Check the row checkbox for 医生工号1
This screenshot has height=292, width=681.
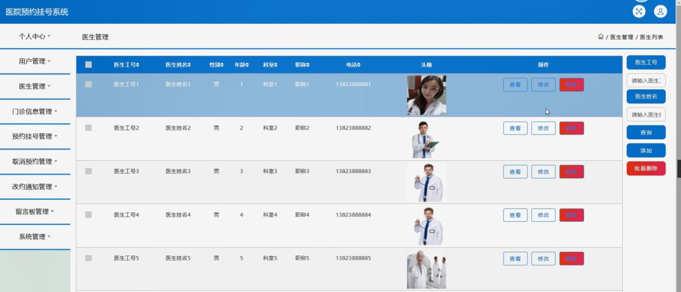point(89,84)
